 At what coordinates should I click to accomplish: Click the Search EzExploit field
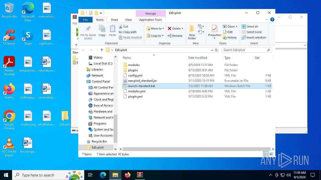pyautogui.click(x=247, y=50)
